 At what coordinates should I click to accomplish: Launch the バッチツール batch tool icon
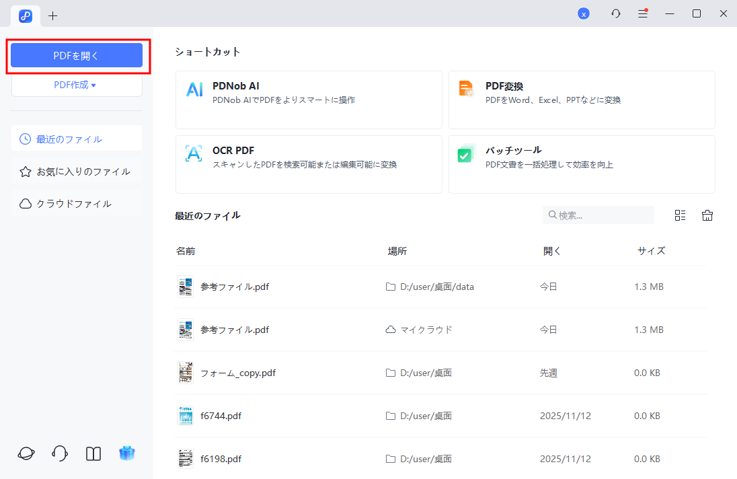(x=467, y=154)
